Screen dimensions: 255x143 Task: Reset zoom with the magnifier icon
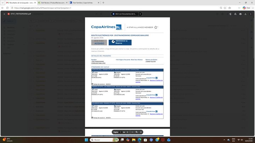(x=137, y=132)
